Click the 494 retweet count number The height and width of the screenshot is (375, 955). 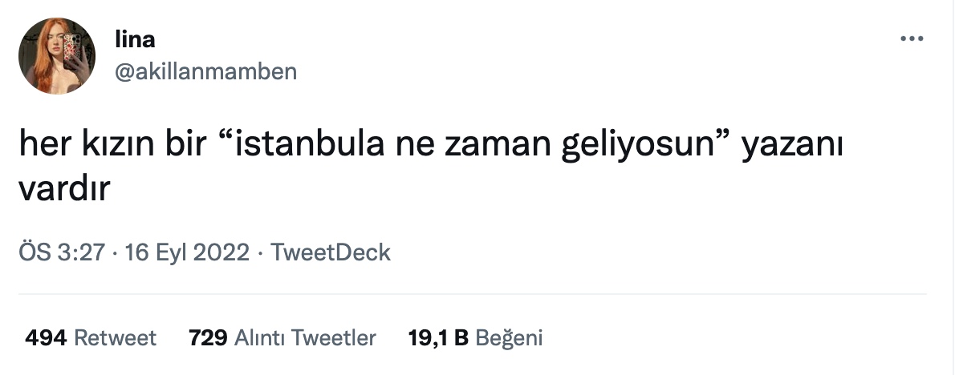46,338
